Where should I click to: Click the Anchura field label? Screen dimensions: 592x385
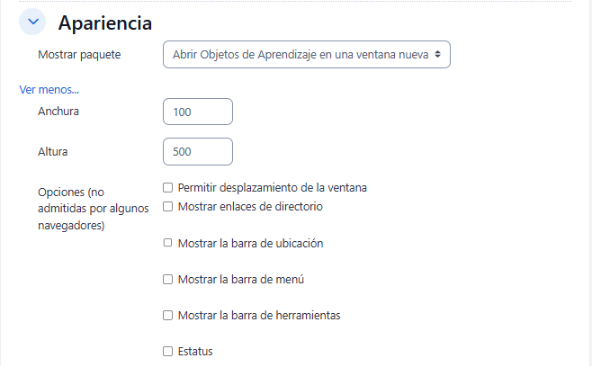58,112
